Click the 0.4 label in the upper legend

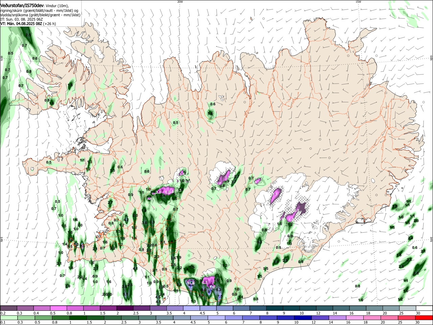(x=37, y=313)
